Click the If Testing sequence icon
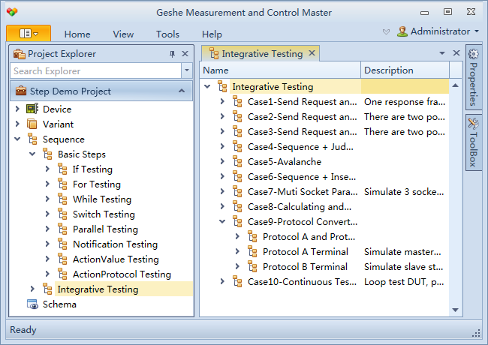The image size is (488, 345). (x=62, y=169)
